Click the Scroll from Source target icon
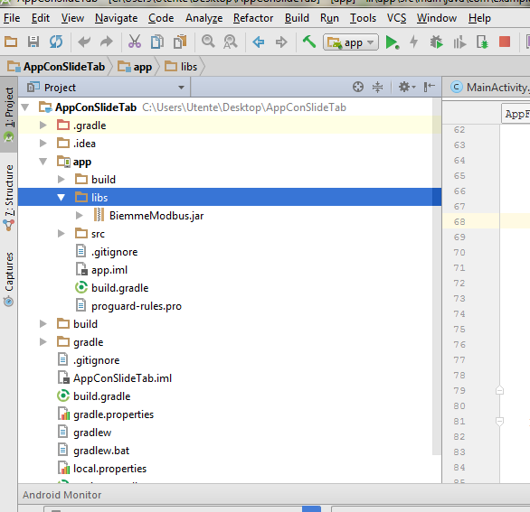 [x=358, y=87]
